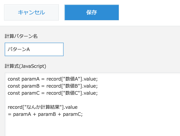Click 数値A string in the code
Image resolution: width=180 pixels, height=136 pixels.
[72, 79]
